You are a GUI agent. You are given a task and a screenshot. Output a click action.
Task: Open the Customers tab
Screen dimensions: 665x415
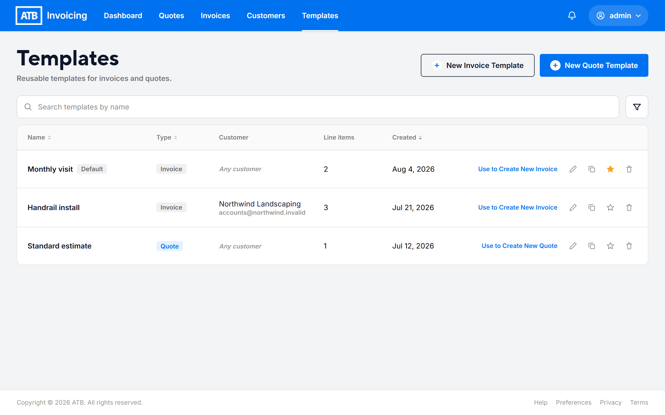(266, 16)
